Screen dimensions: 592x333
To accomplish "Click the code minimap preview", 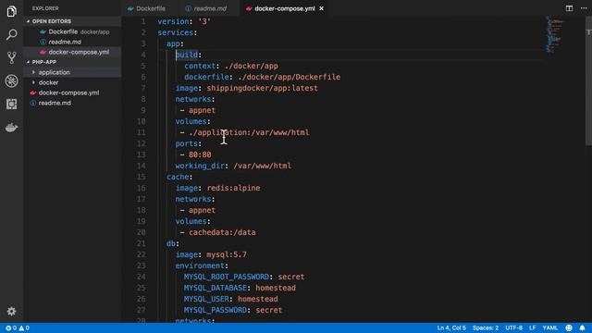I will [554, 35].
